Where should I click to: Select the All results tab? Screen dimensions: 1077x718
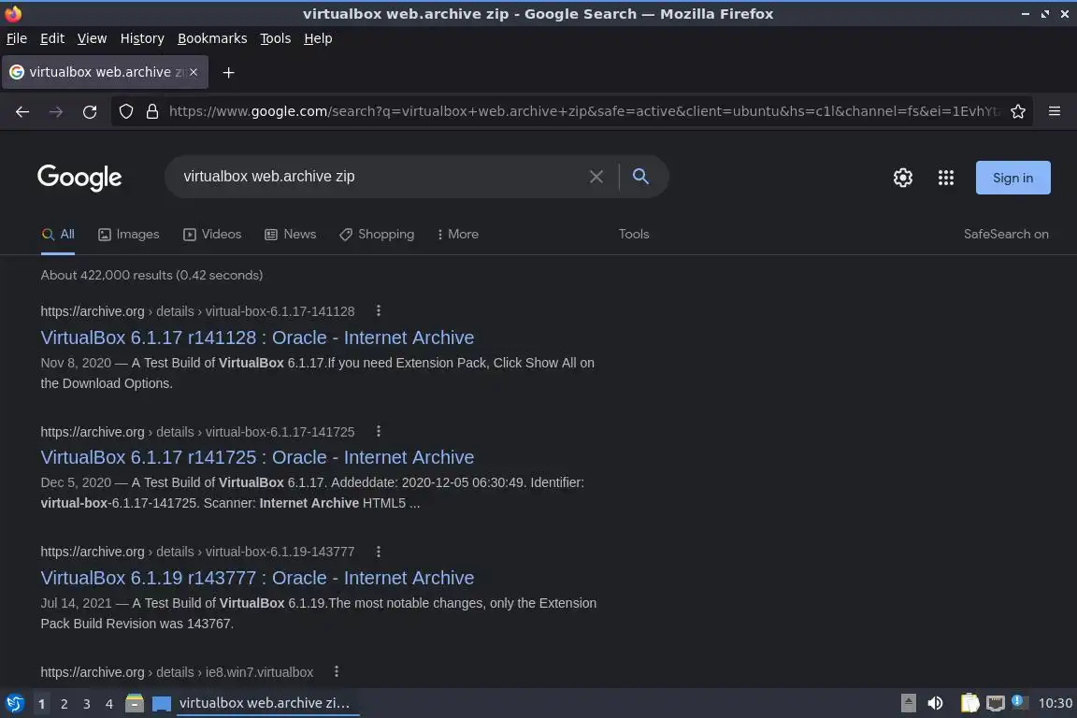(58, 235)
